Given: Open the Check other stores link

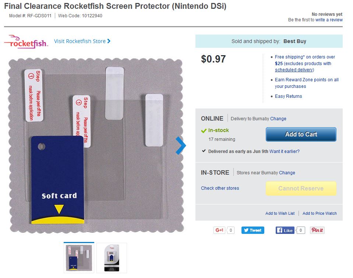Looking at the screenshot, I should coord(220,188).
